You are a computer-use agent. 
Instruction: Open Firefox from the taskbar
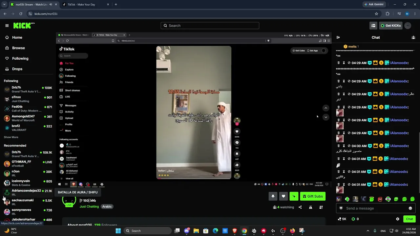[x=292, y=231]
